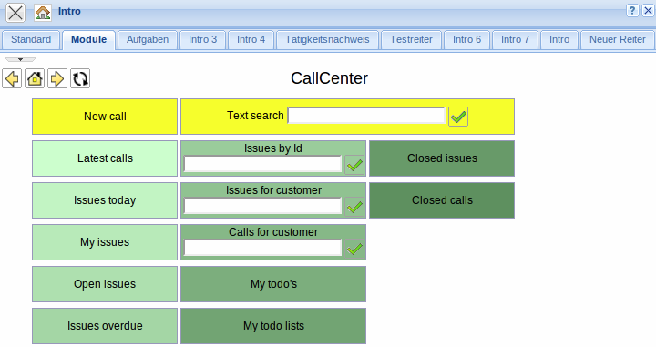Click the Intro home icon in title bar
The image size is (656, 347).
click(43, 13)
